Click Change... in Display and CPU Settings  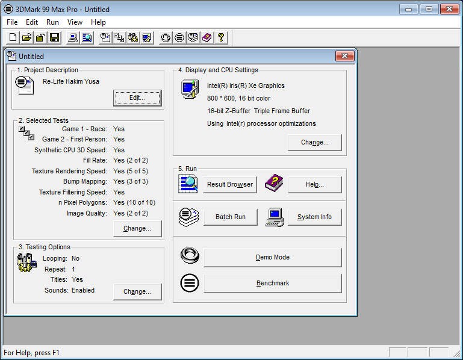click(315, 142)
